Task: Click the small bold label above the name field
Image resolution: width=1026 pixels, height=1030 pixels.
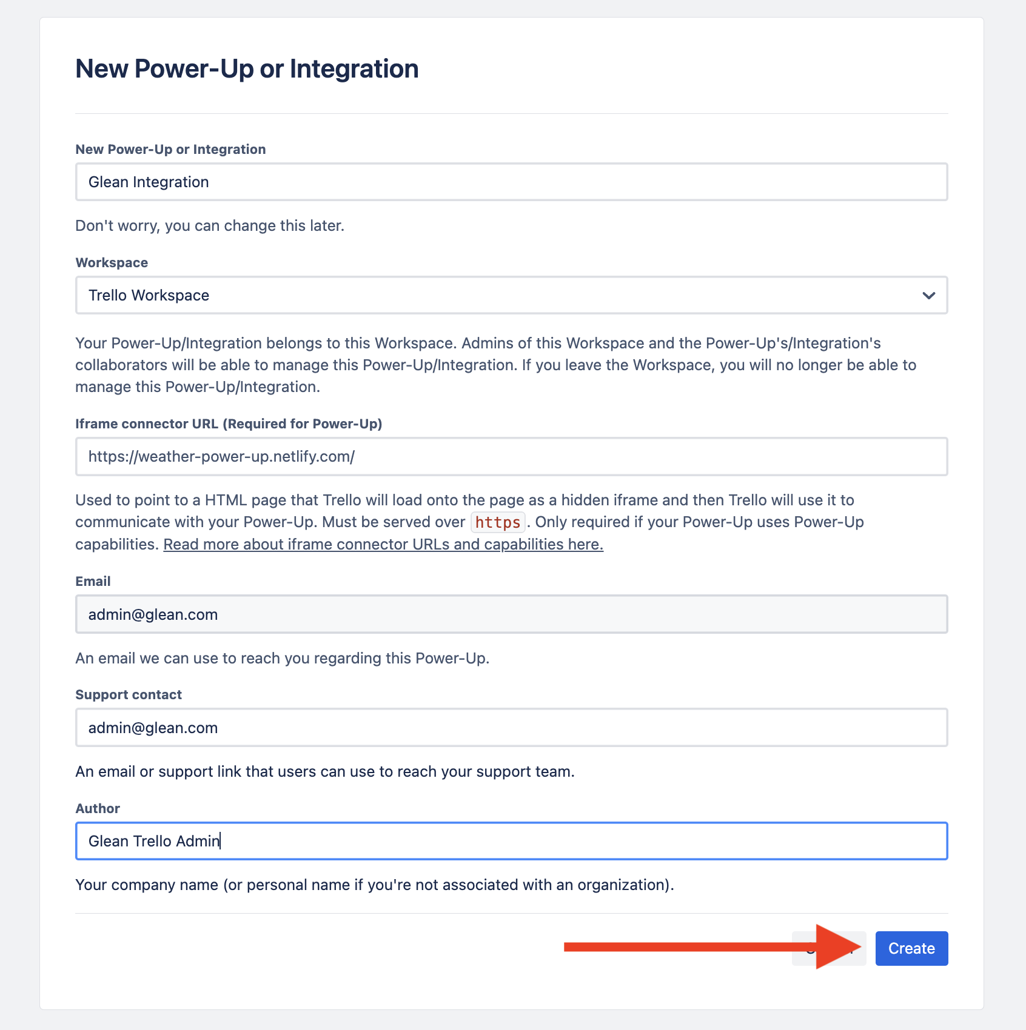Action: 170,149
